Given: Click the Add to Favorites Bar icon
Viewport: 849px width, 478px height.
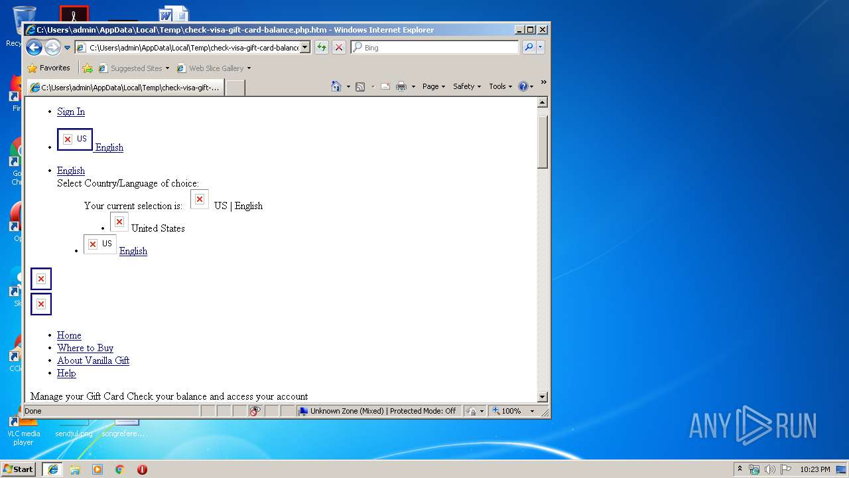Looking at the screenshot, I should [x=88, y=68].
